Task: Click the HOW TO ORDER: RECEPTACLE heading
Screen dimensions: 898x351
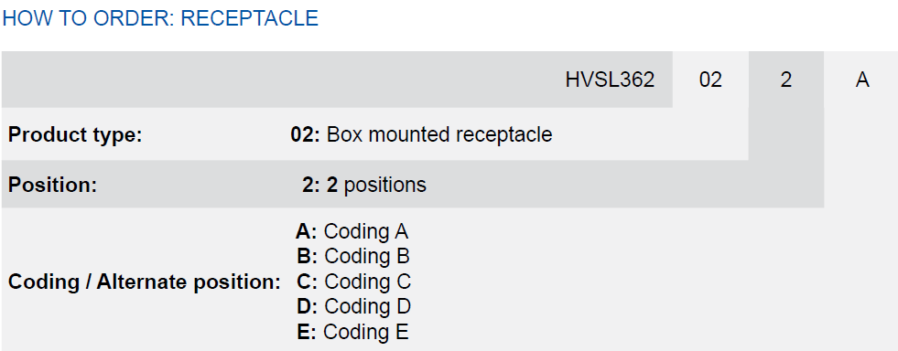Action: point(160,18)
